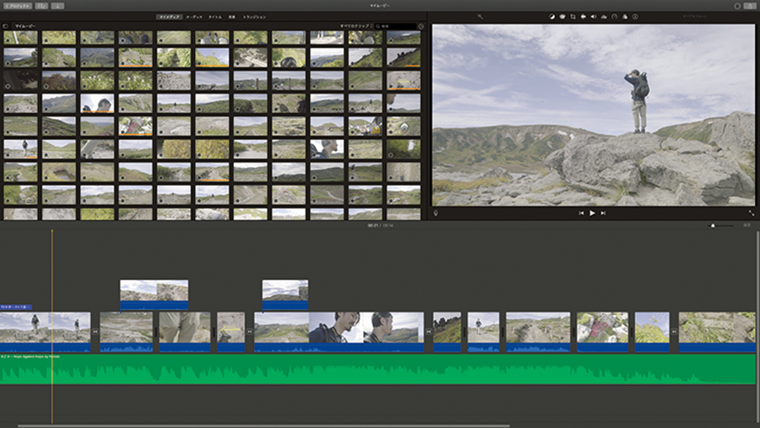This screenshot has width=760, height=428.
Task: Toggle the libraries sidebar list button
Action: click(5, 26)
